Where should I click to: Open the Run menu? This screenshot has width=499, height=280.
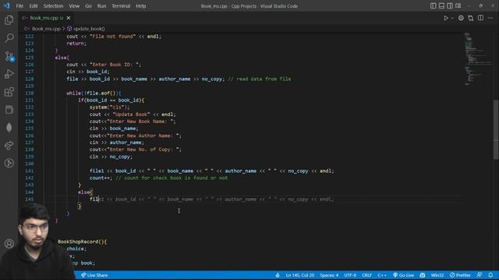pyautogui.click(x=101, y=6)
